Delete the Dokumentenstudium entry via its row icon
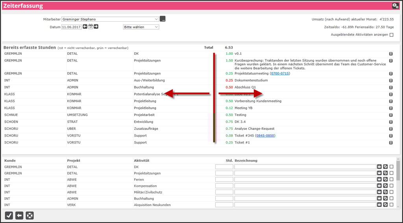The height and width of the screenshot is (223, 403). 391,81
